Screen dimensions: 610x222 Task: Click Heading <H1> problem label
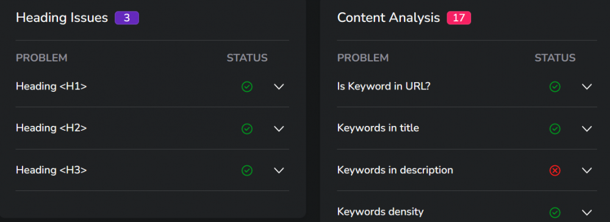coord(51,86)
